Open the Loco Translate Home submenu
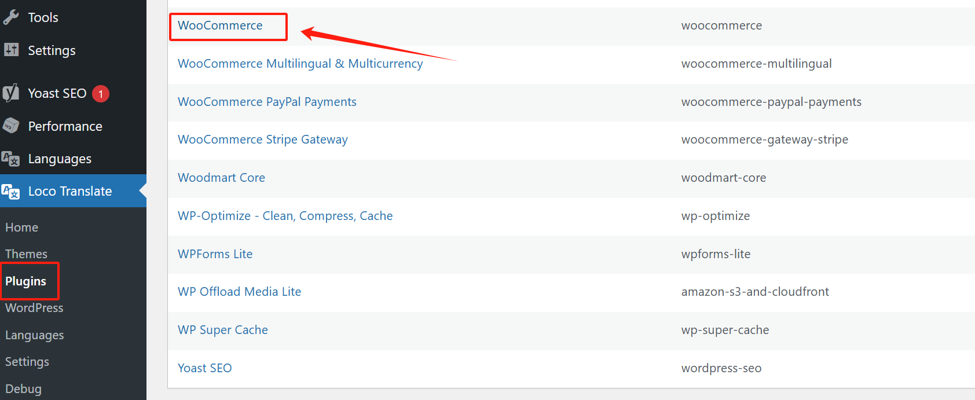Image resolution: width=975 pixels, height=400 pixels. coord(22,227)
